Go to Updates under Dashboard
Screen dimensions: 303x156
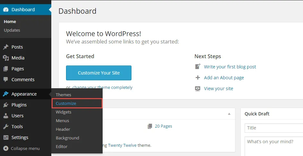pyautogui.click(x=12, y=30)
